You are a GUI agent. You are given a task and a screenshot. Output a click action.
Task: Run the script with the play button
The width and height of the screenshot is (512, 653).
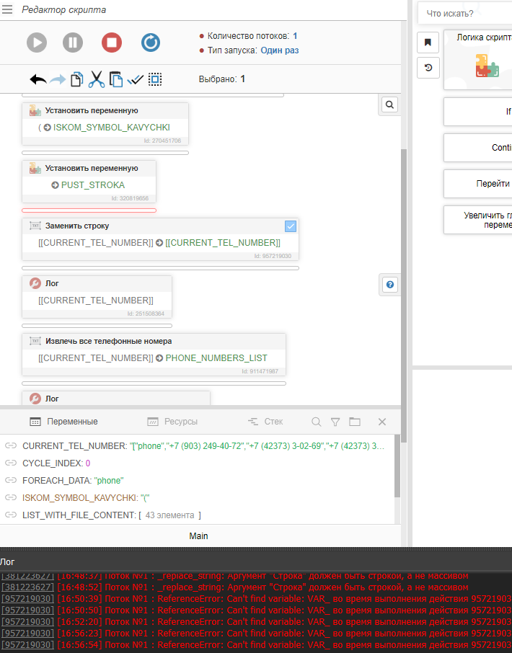coord(37,43)
